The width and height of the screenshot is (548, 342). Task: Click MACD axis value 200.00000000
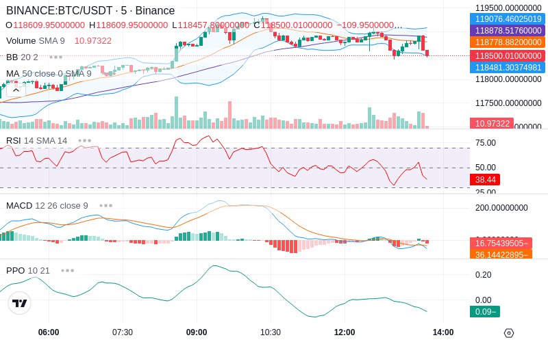click(501, 208)
